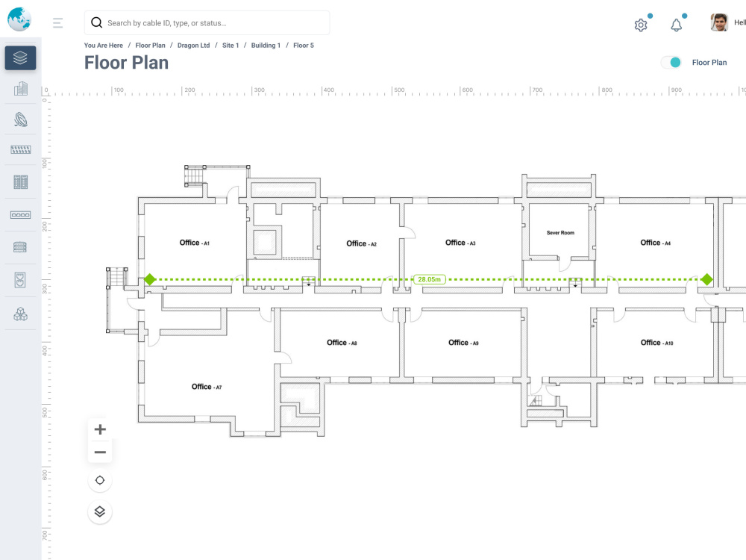746x560 pixels.
Task: Click the Floor Plan page heading
Action: [127, 63]
